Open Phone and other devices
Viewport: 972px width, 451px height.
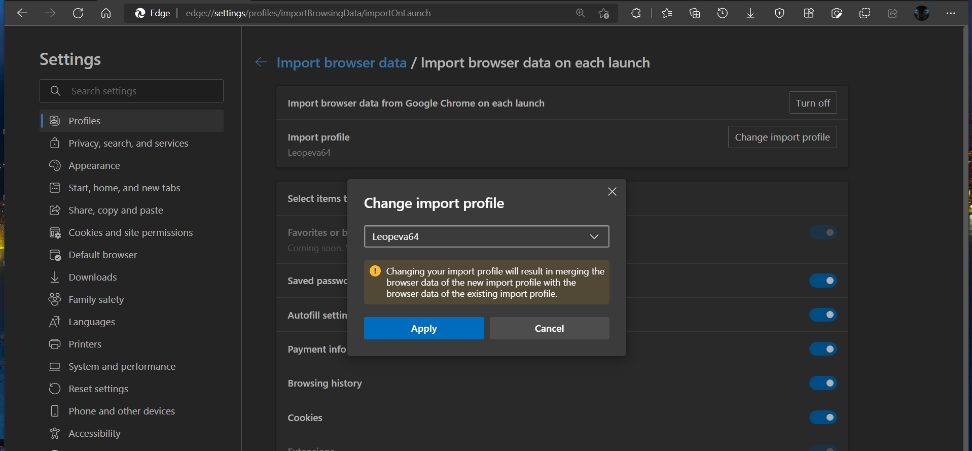[132, 411]
